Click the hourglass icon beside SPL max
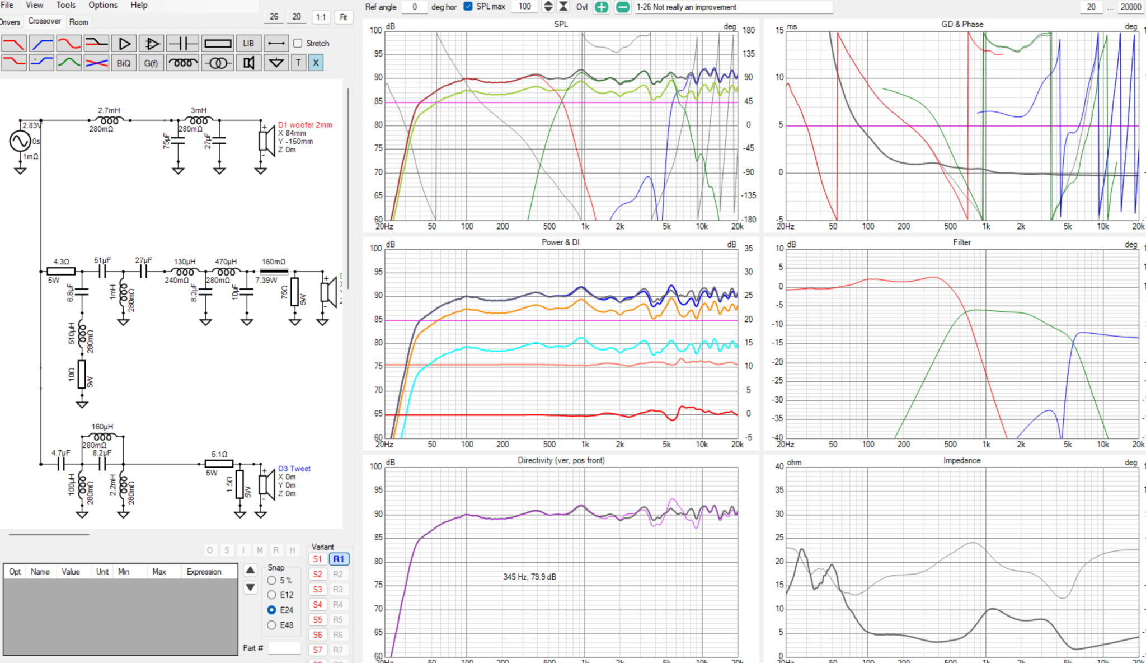1146x663 pixels. [x=563, y=7]
